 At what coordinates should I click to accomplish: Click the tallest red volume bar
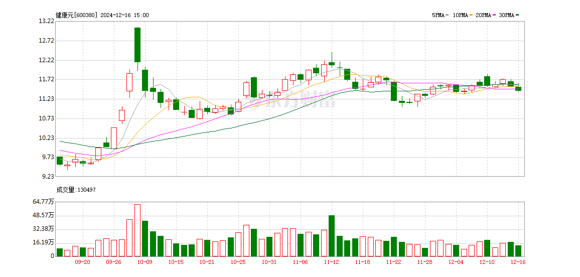coord(137,230)
